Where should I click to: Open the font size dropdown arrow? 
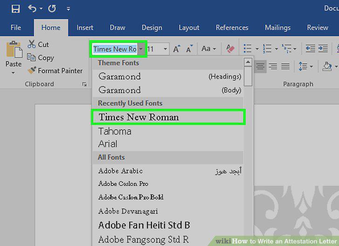(165, 49)
